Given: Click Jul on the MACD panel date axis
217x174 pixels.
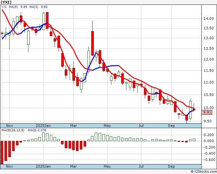Looking at the screenshot, I should pyautogui.click(x=141, y=166).
